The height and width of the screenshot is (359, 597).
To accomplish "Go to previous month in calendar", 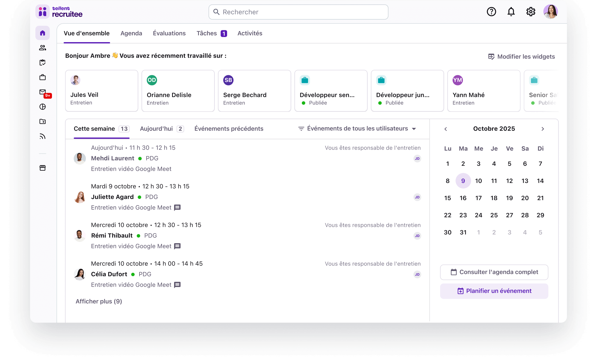I will click(446, 129).
